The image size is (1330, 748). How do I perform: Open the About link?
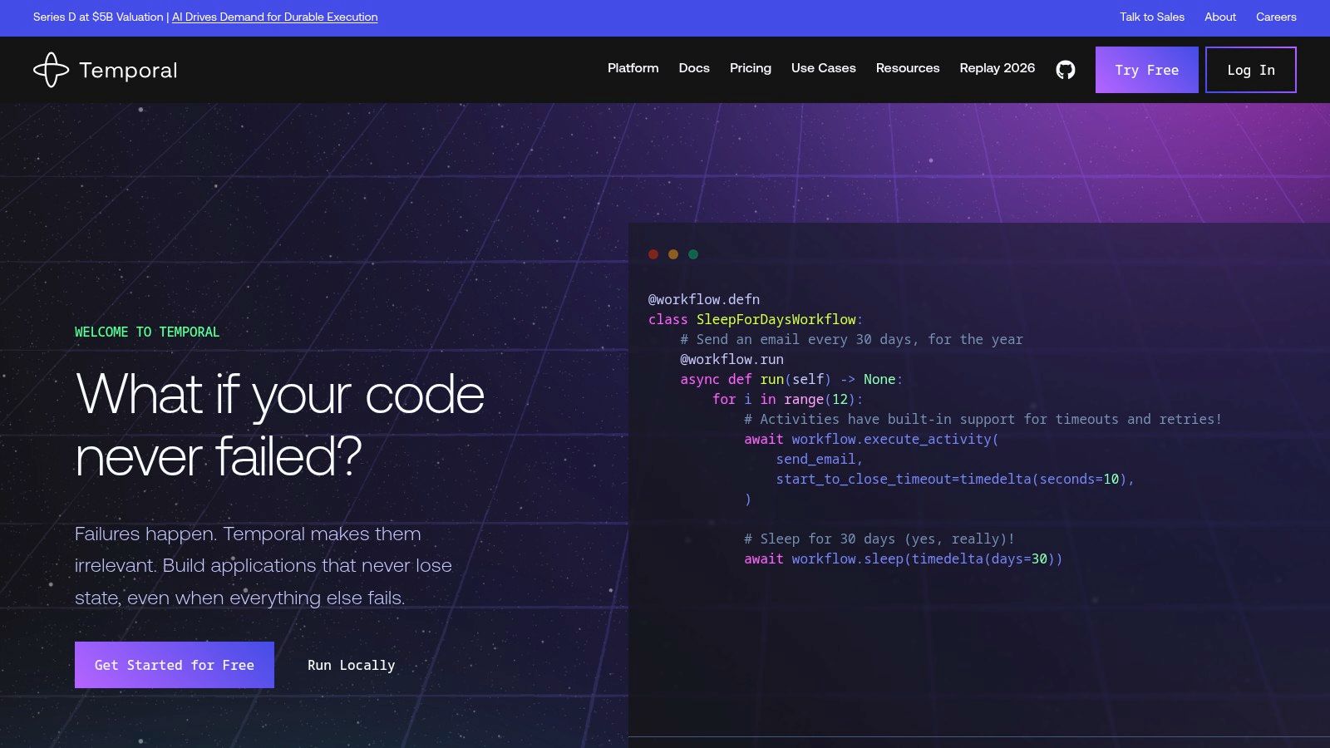(x=1220, y=17)
